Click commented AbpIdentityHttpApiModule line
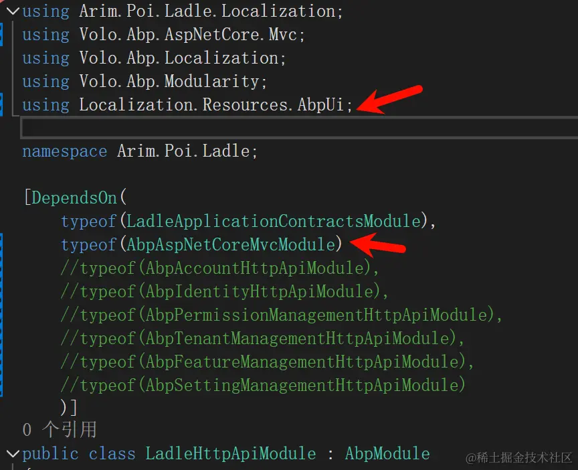The image size is (578, 470). click(x=224, y=292)
